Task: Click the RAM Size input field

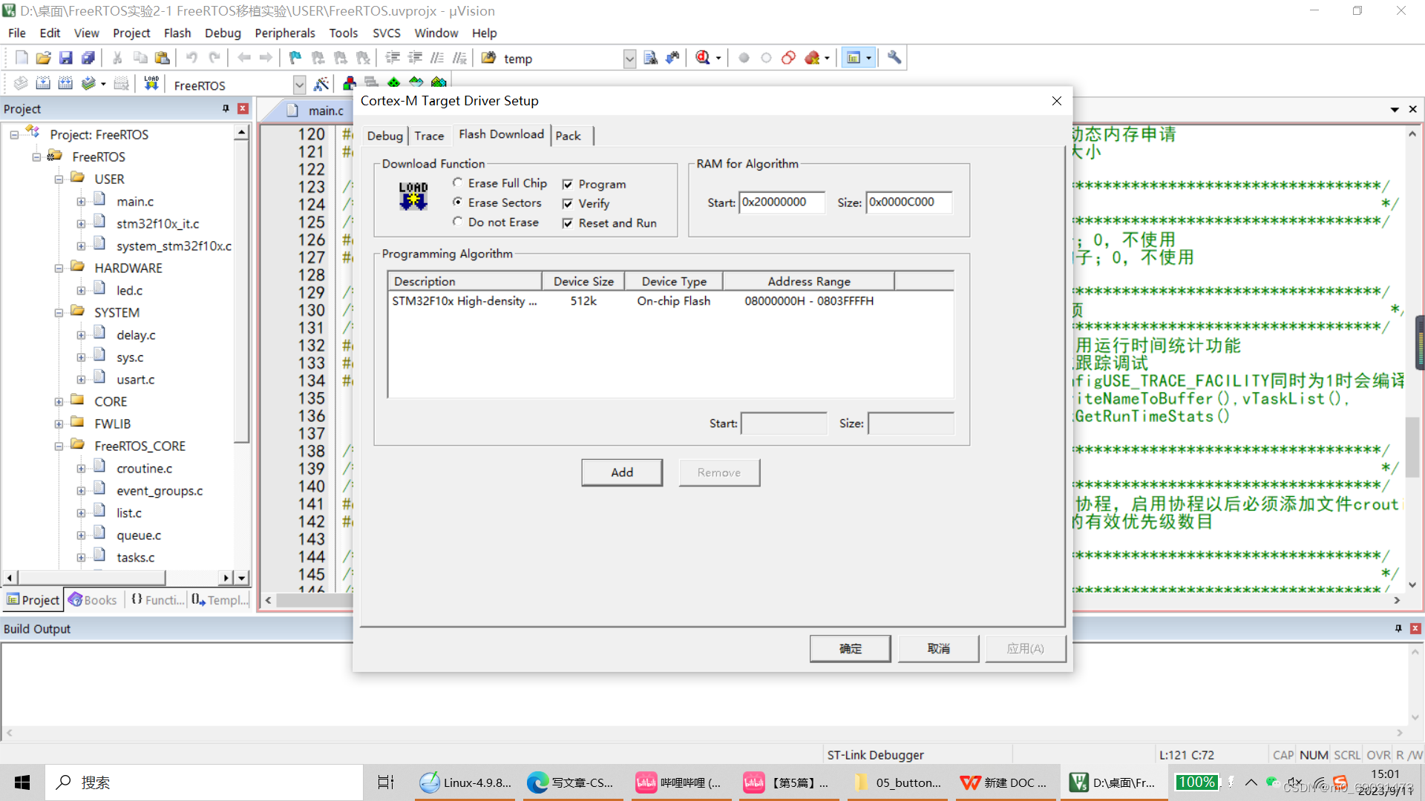Action: pyautogui.click(x=908, y=202)
